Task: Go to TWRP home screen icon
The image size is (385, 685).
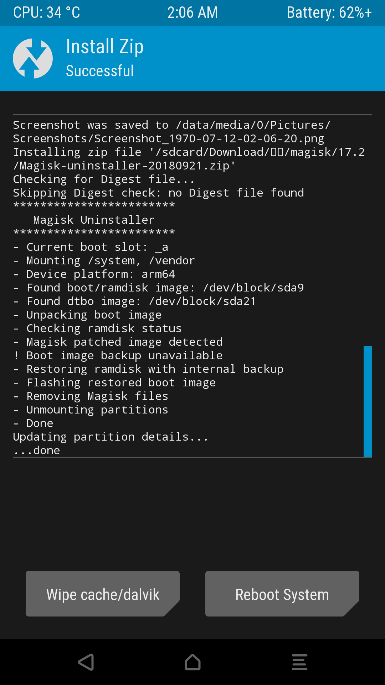Action: tap(192, 662)
